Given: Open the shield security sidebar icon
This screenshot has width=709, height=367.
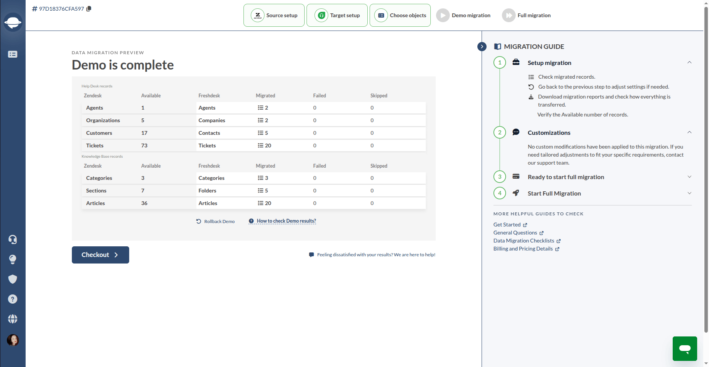Looking at the screenshot, I should click(13, 279).
